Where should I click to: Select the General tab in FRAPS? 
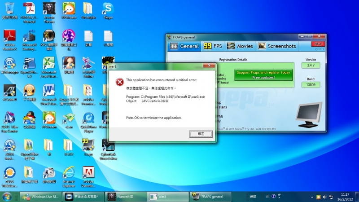(184, 46)
